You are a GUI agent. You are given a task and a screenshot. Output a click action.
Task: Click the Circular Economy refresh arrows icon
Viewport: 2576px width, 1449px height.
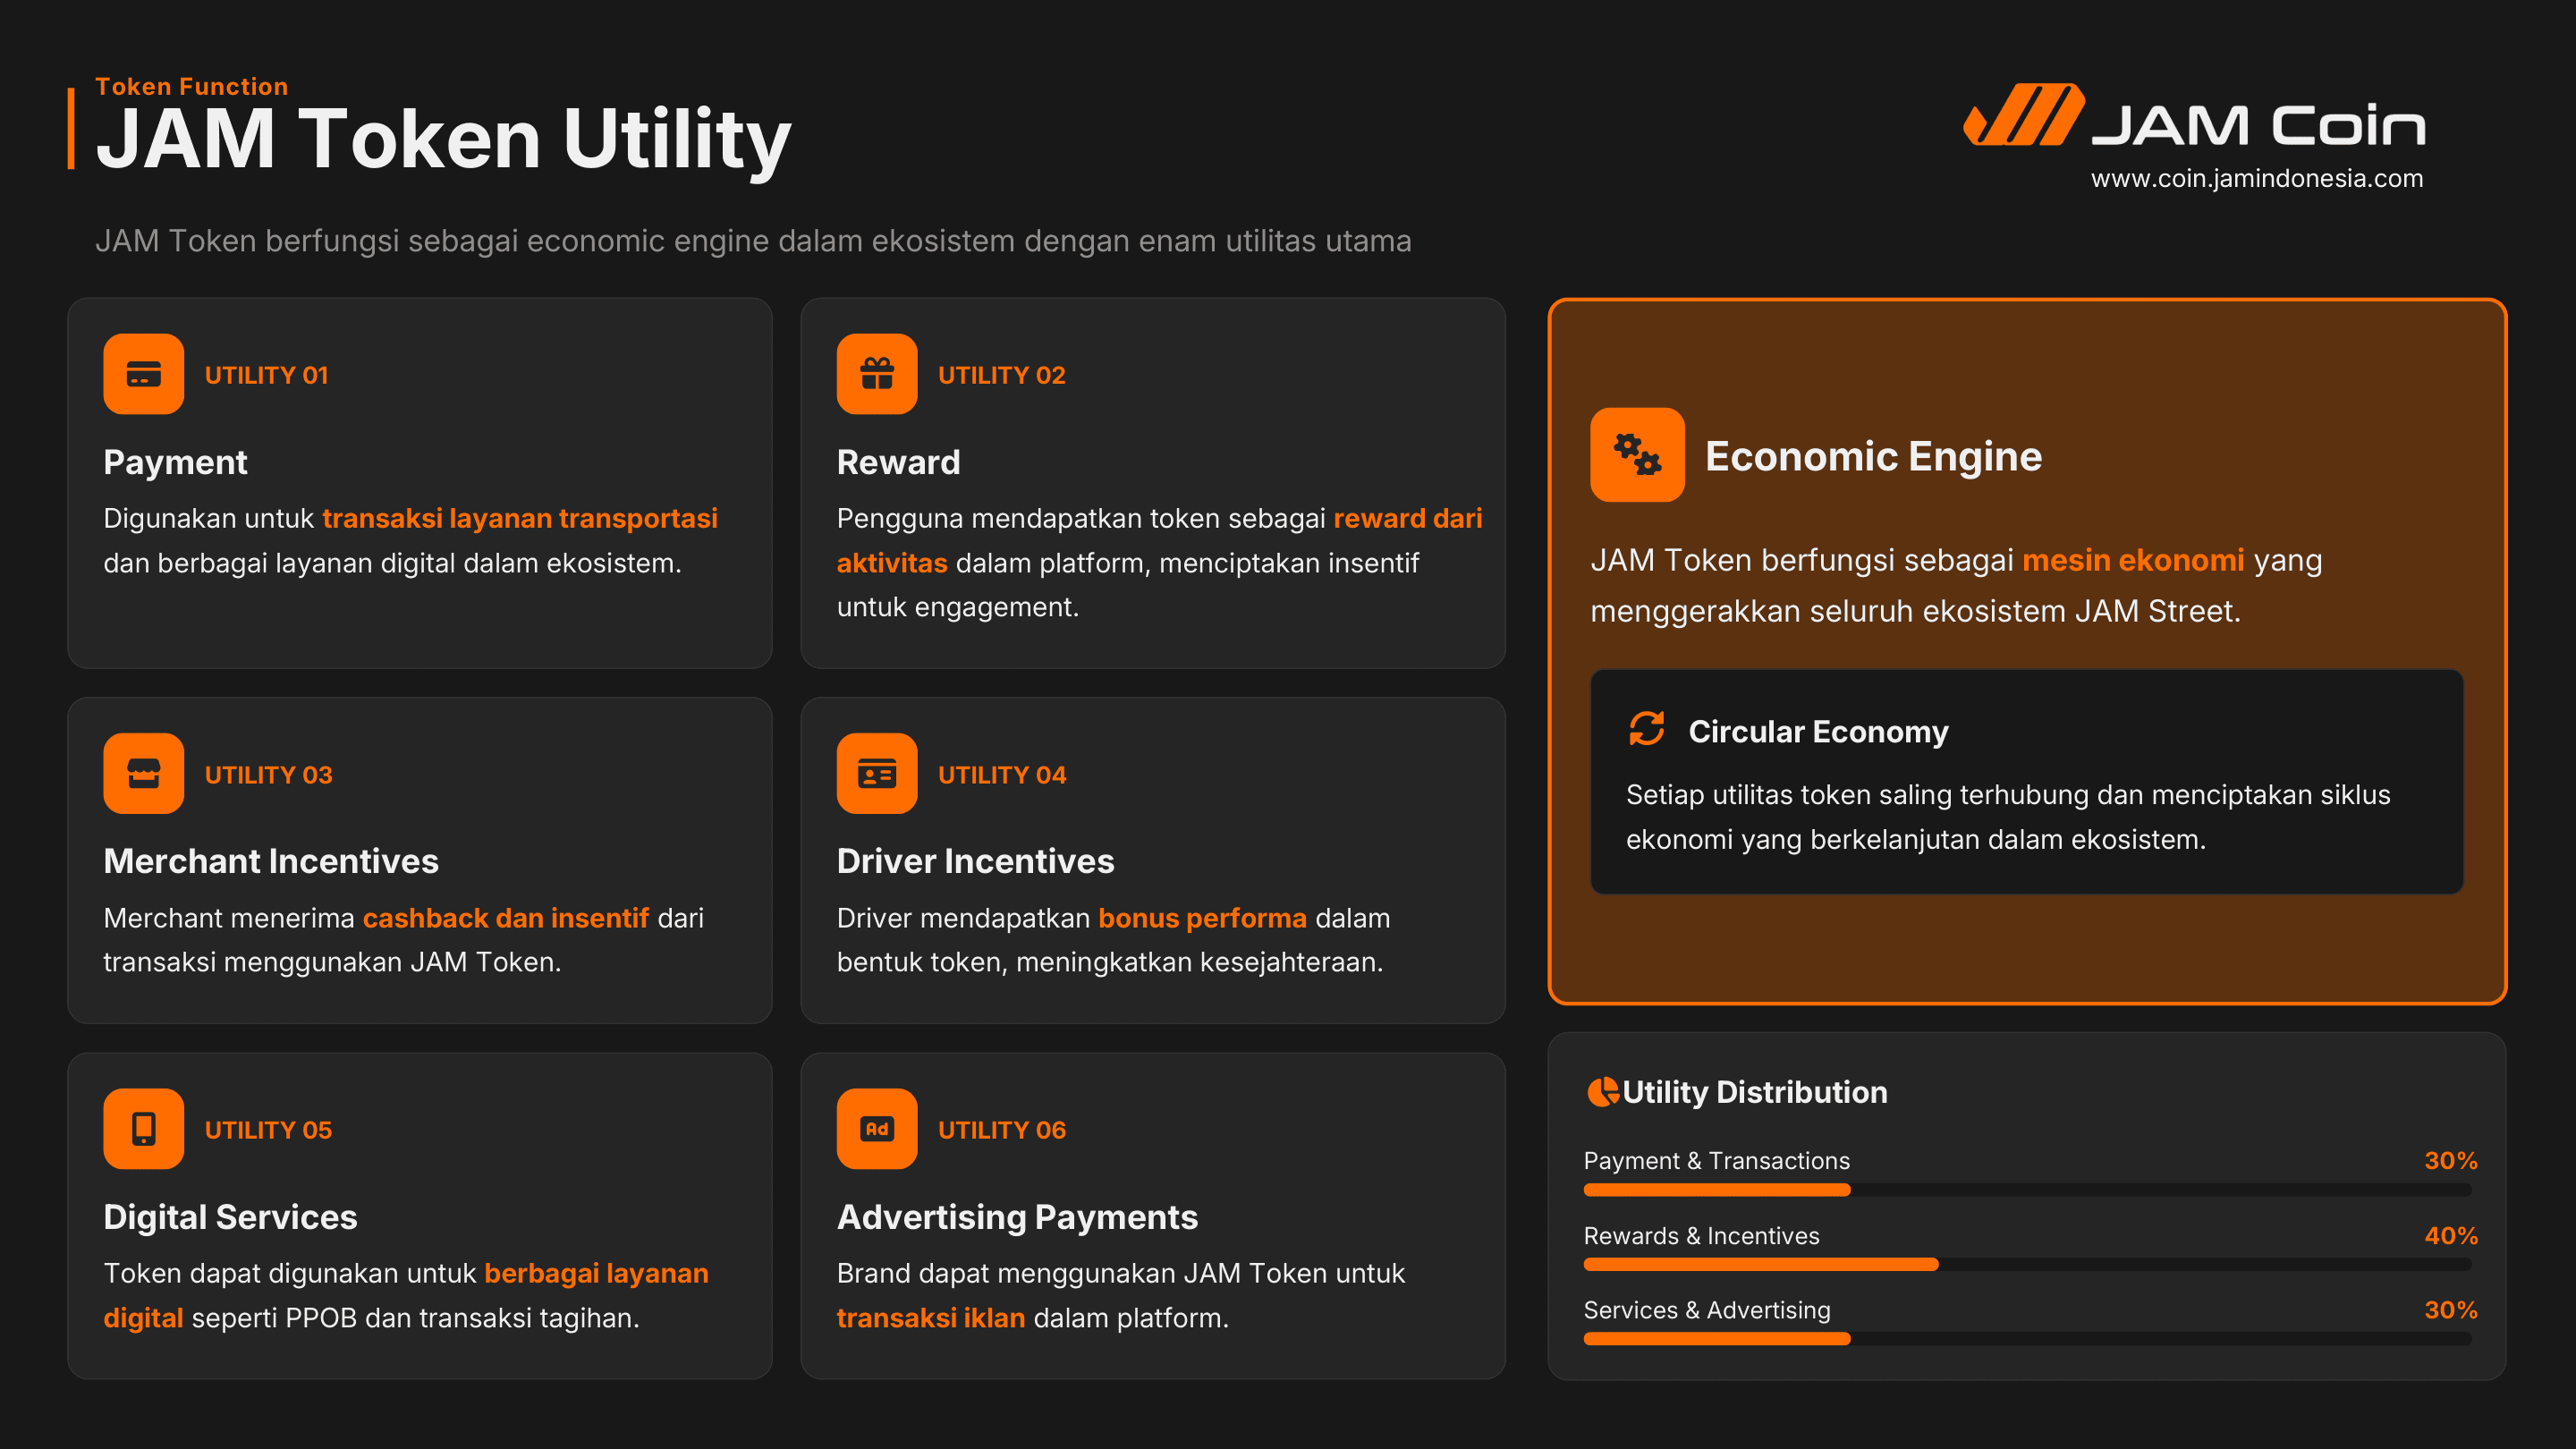pyautogui.click(x=1646, y=729)
